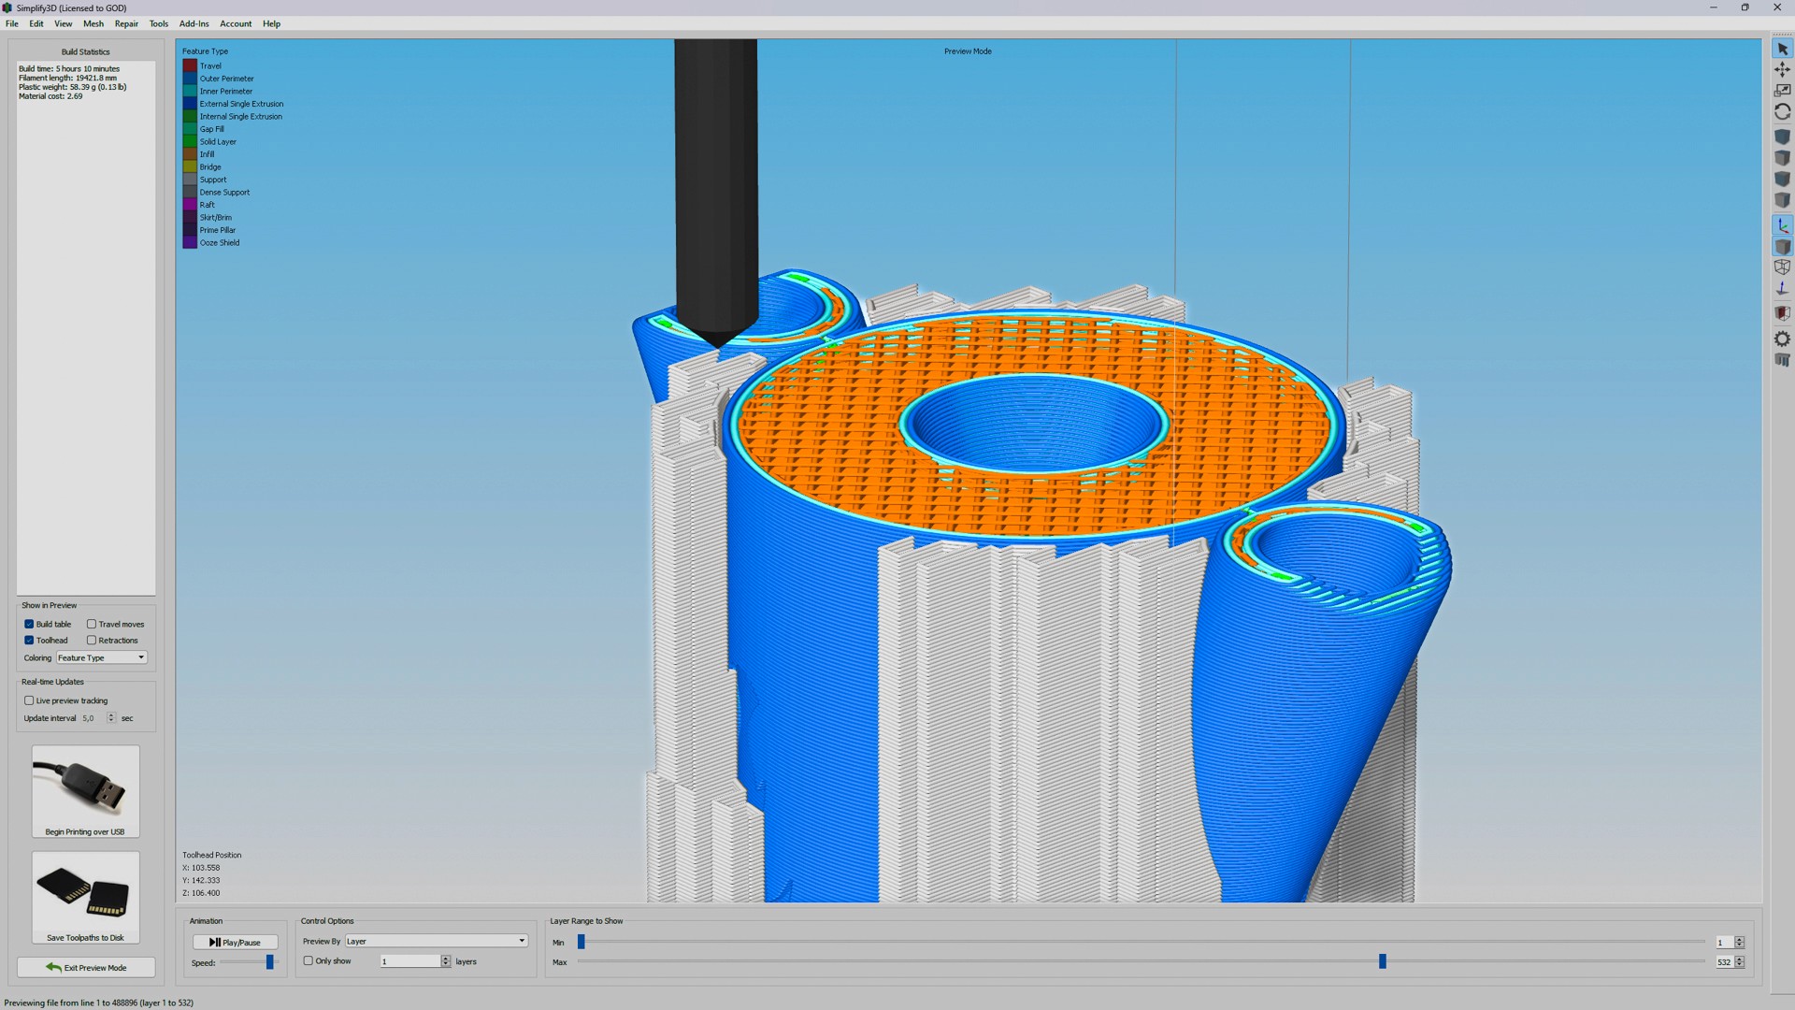Screen dimensions: 1795x1010
Task: Click Begin Printing over USB thumbnail
Action: [85, 791]
